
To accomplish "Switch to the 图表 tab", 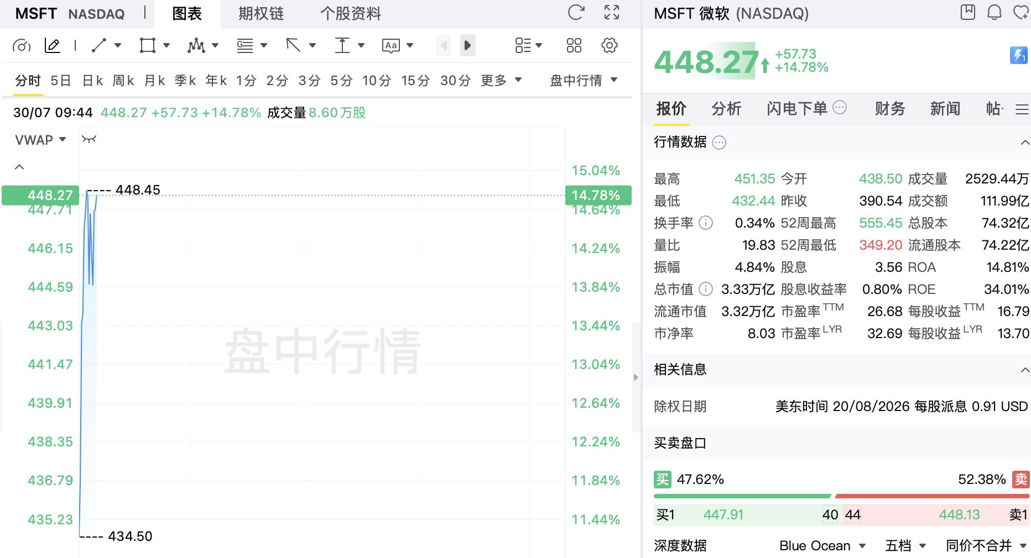I will (187, 14).
